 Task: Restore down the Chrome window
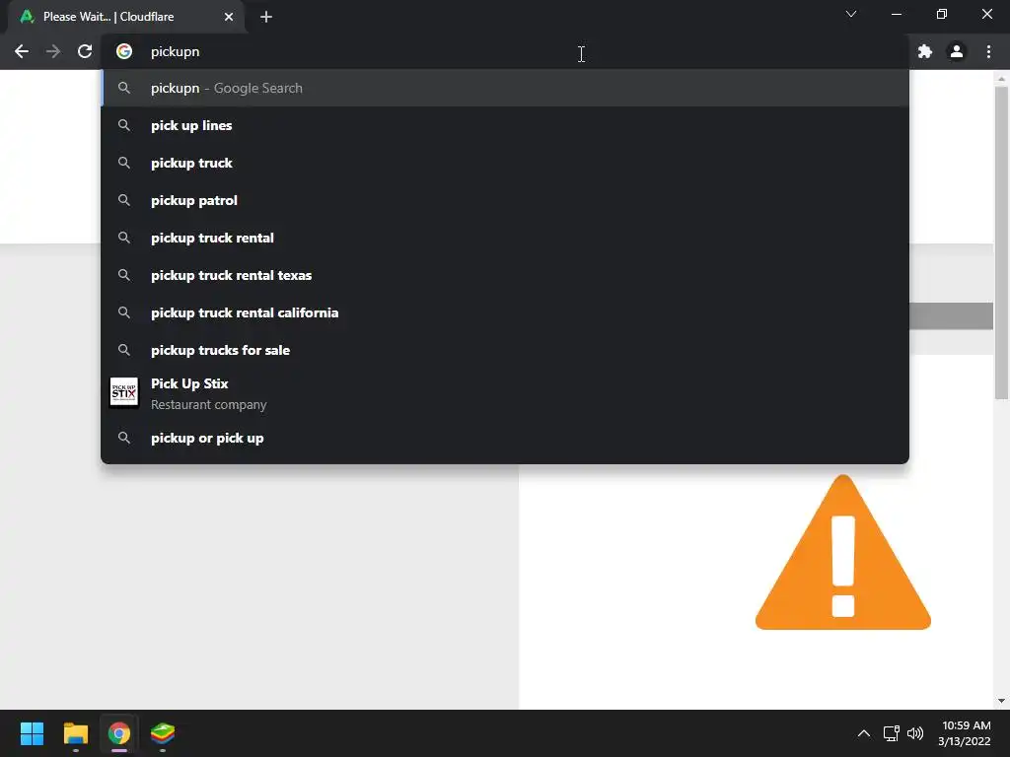point(942,14)
